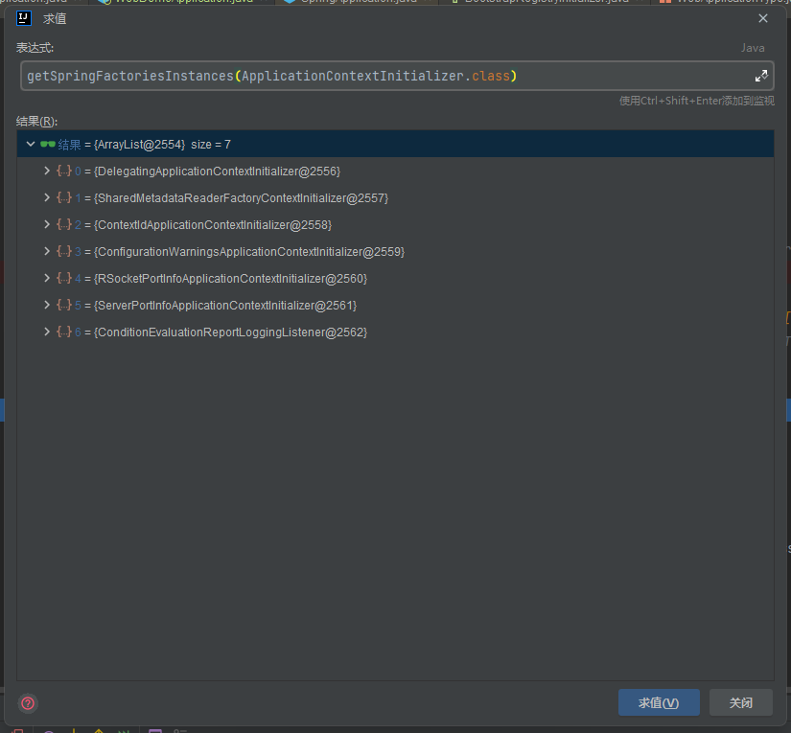Close the 求值 dialog with X

763,18
